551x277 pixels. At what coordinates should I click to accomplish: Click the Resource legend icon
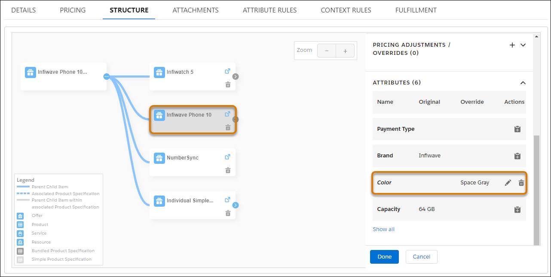(20, 242)
